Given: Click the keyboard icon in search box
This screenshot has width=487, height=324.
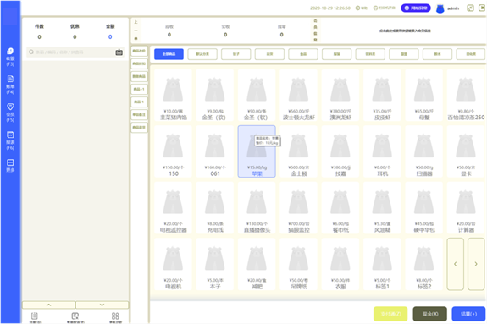Looking at the screenshot, I should [x=119, y=52].
